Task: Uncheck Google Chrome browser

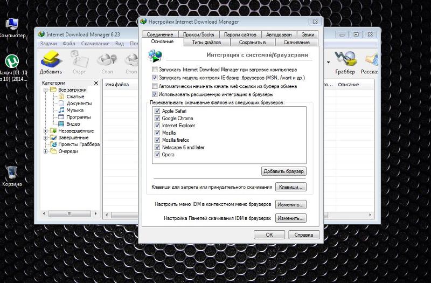Action: (x=157, y=118)
